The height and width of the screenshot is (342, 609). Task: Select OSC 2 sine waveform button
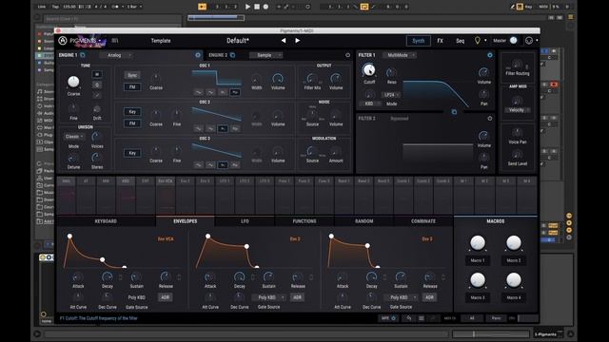(199, 128)
